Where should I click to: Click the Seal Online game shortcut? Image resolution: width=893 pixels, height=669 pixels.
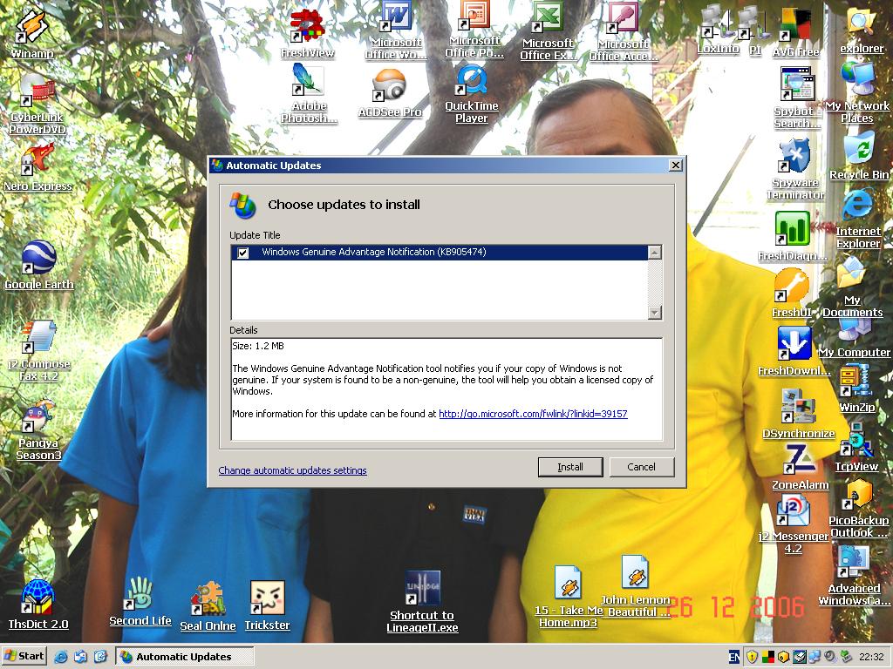[x=208, y=606]
